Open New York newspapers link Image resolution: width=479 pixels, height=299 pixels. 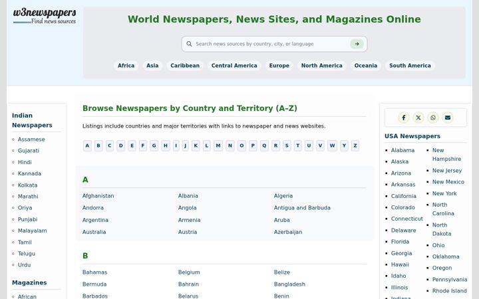444,193
